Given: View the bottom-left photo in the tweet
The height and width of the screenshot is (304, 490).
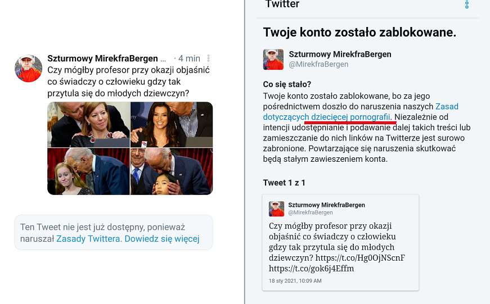Looking at the screenshot, I should click(x=88, y=171).
